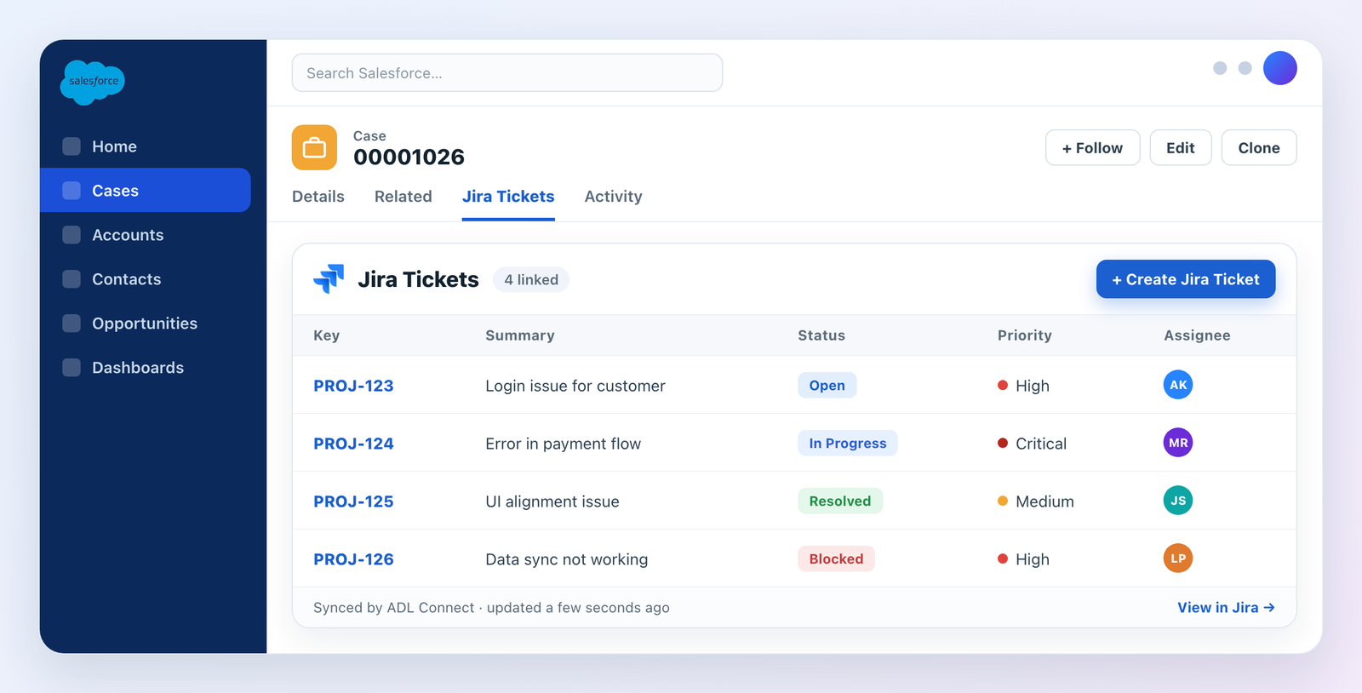This screenshot has width=1362, height=693.
Task: Click the Jira logo in the tickets panel
Action: [329, 278]
